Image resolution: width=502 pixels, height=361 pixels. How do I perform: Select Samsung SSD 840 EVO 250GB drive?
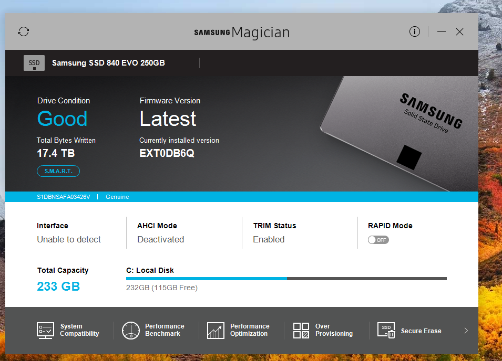pyautogui.click(x=108, y=63)
